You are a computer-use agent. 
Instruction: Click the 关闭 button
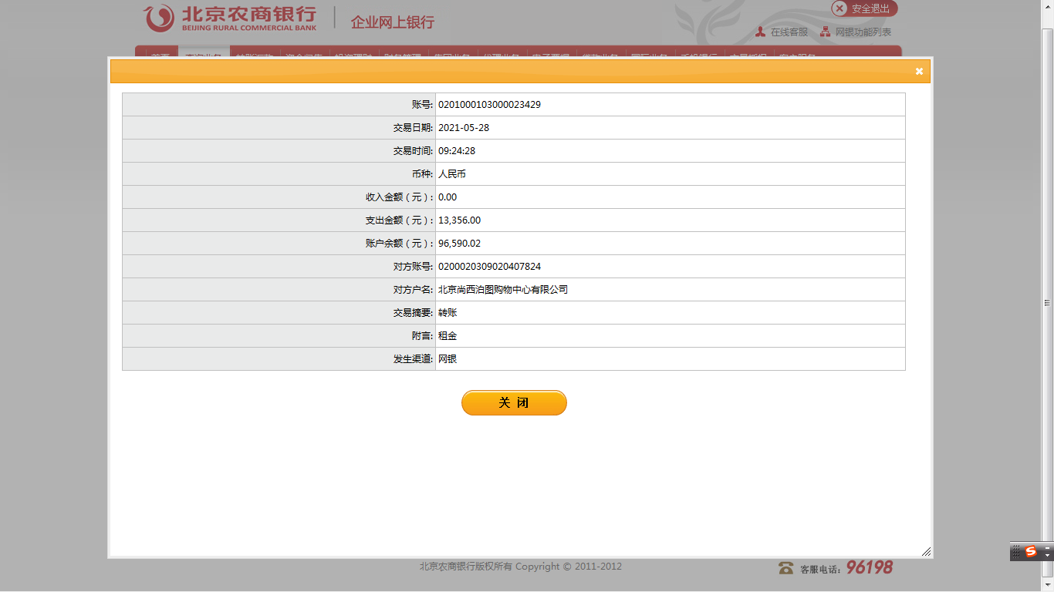click(514, 402)
